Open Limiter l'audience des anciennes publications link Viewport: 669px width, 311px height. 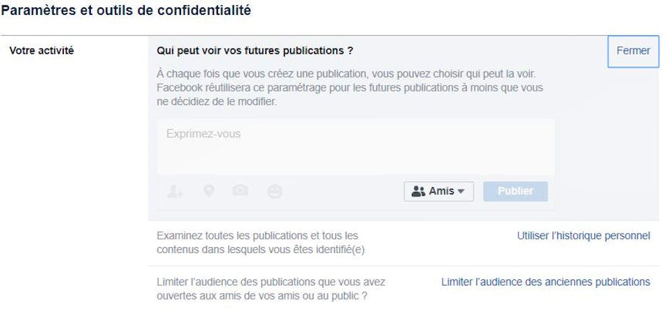tap(546, 282)
